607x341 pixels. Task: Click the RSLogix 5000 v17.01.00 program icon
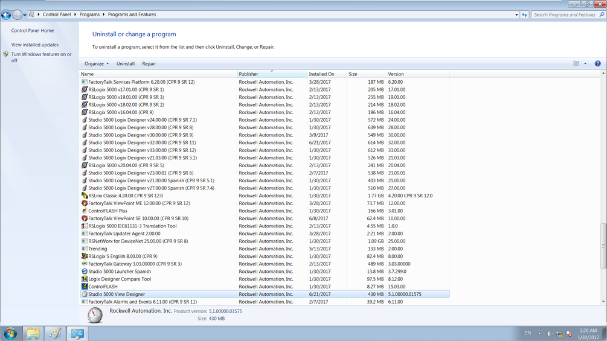tap(85, 89)
